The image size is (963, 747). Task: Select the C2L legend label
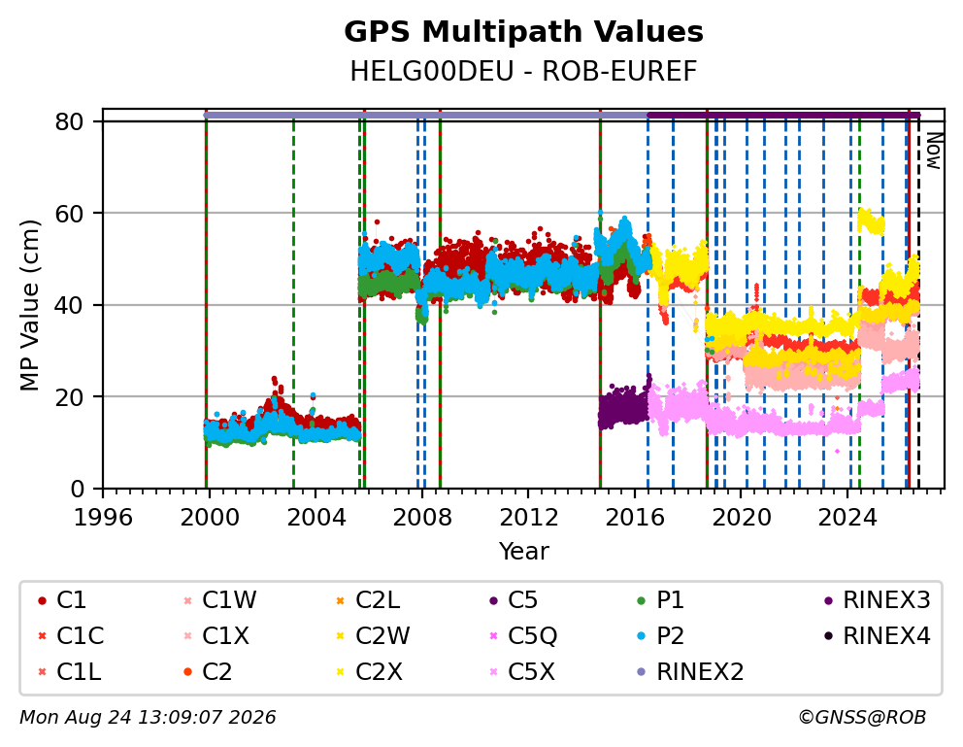378,600
